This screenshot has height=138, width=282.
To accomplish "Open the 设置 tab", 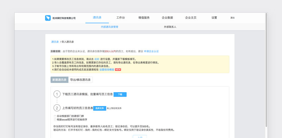I will point(214,18).
